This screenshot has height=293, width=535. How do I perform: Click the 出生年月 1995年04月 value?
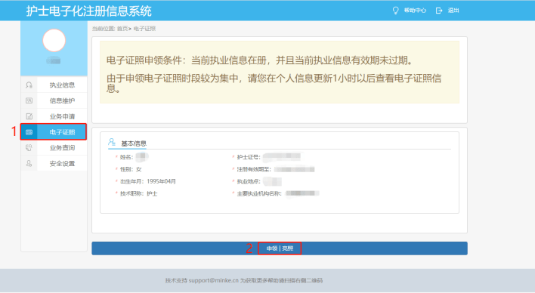click(161, 181)
